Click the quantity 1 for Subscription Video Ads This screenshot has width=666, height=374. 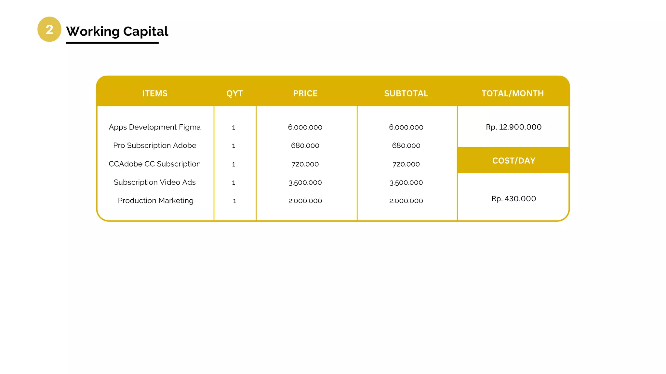pyautogui.click(x=234, y=183)
